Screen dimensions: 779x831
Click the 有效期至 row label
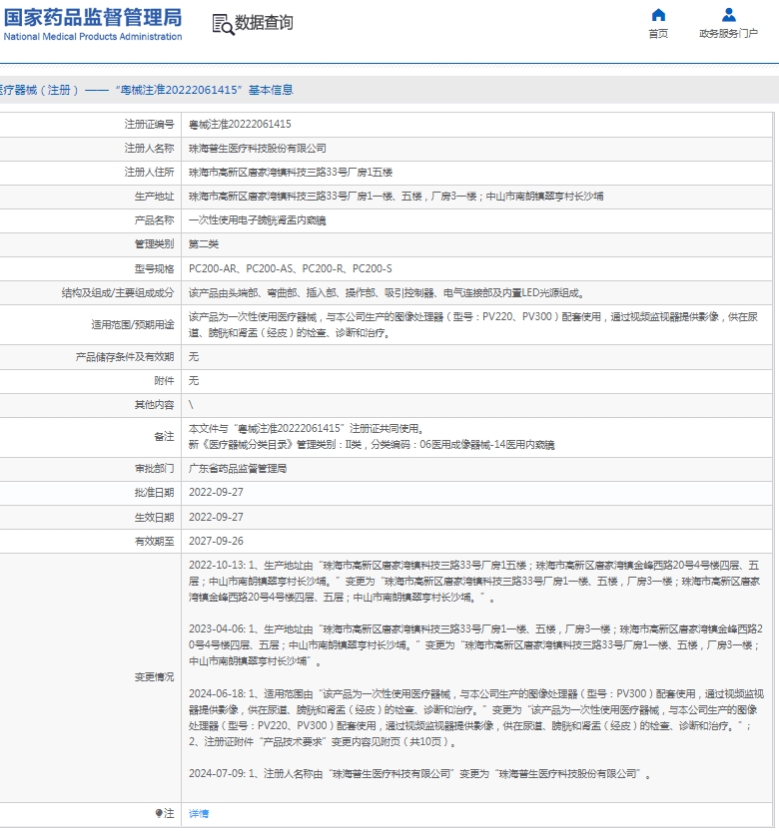pos(154,541)
